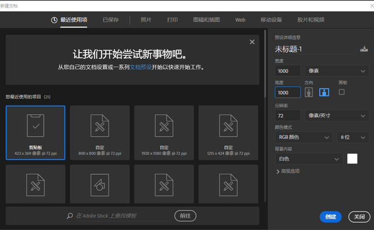Select the 剪贴板 423 x 369 preset
The height and width of the screenshot is (230, 374).
click(x=36, y=133)
